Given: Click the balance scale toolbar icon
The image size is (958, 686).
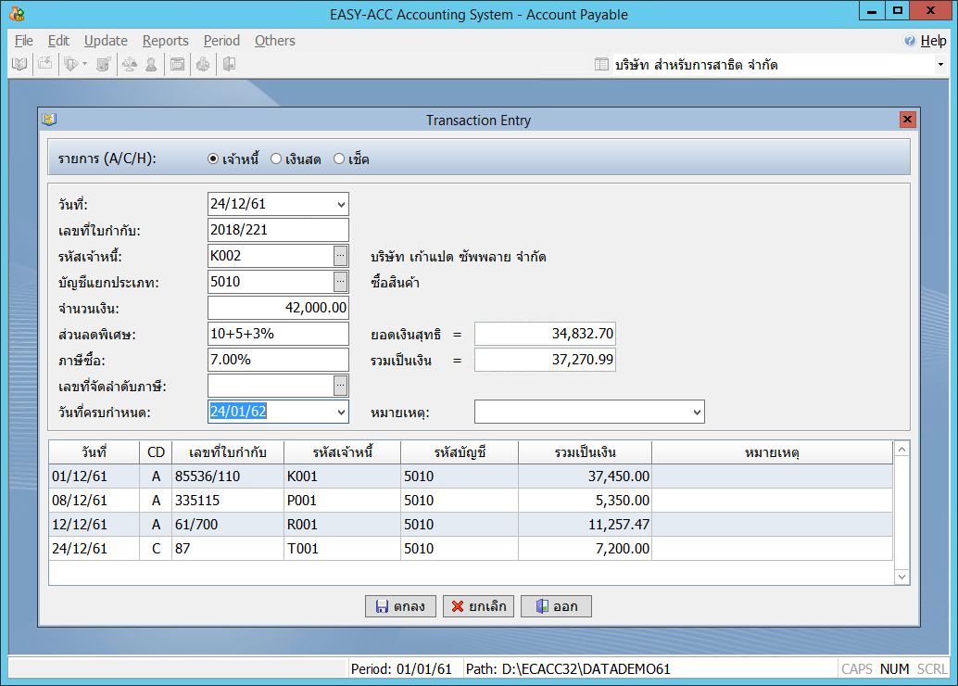Looking at the screenshot, I should coord(129,64).
